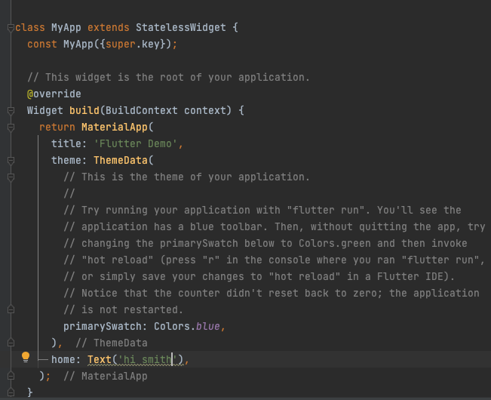Click the italic 'blue' color constant
The width and height of the screenshot is (491, 400).
208,326
